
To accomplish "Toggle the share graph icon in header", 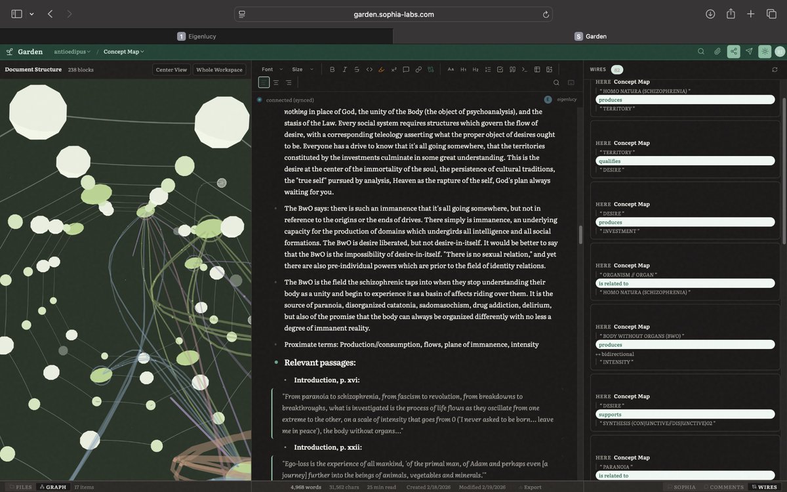I will point(733,51).
